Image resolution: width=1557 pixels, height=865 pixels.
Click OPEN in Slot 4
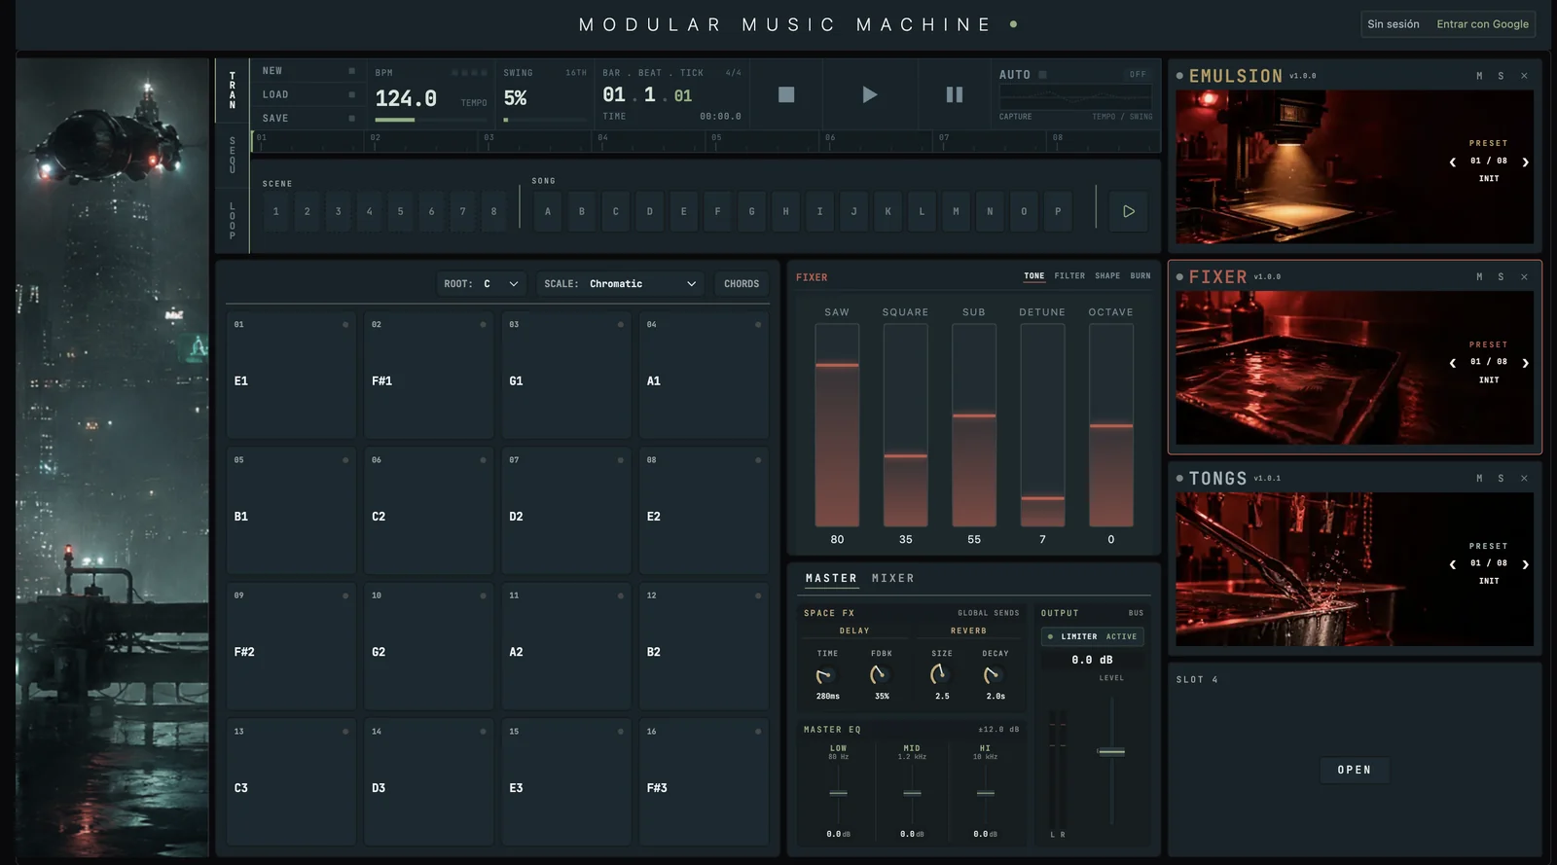pos(1355,770)
